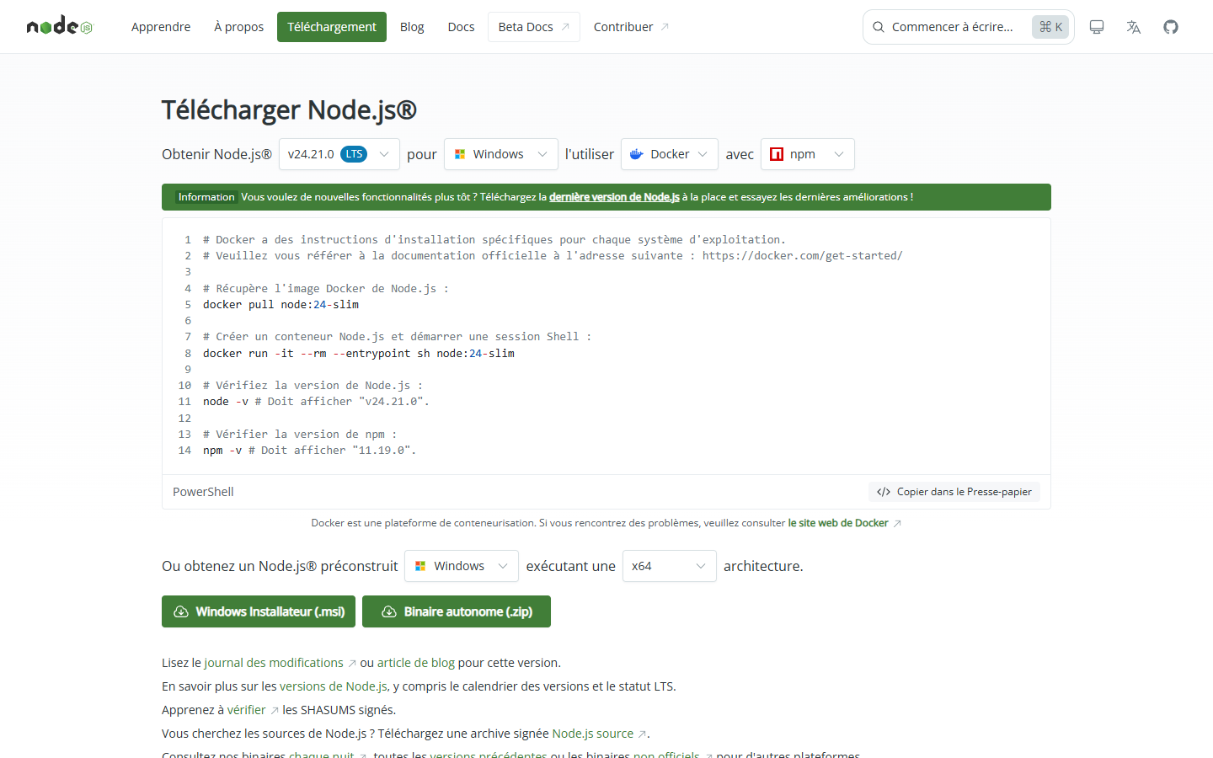Open the v24.21.0 version dropdown
1213x758 pixels.
(x=339, y=154)
